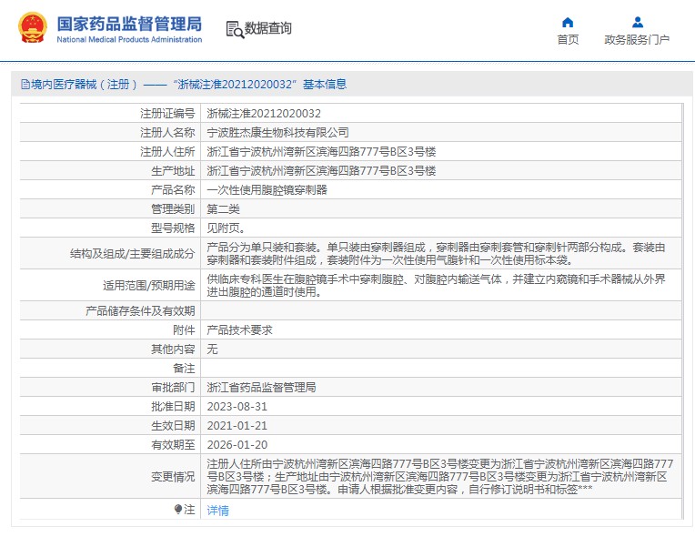Viewport: 695px width, 537px height.
Task: Select the 生产地址 address value
Action: (x=321, y=171)
